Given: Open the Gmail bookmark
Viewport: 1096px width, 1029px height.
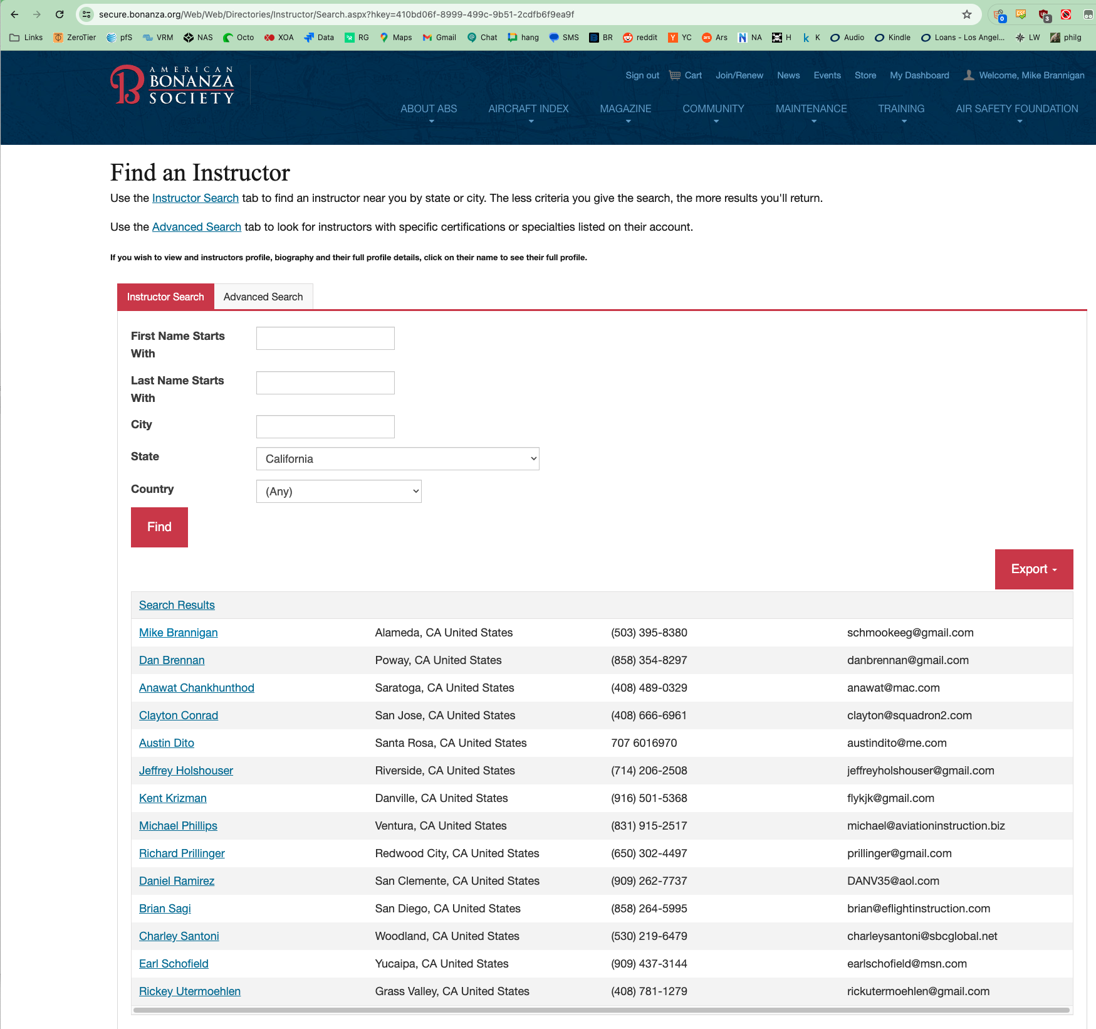Looking at the screenshot, I should pos(439,38).
